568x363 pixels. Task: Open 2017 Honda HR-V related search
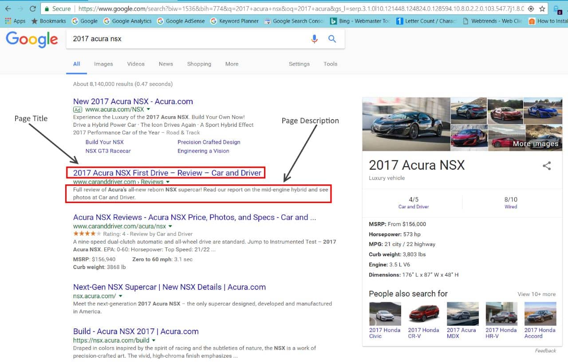tap(501, 320)
